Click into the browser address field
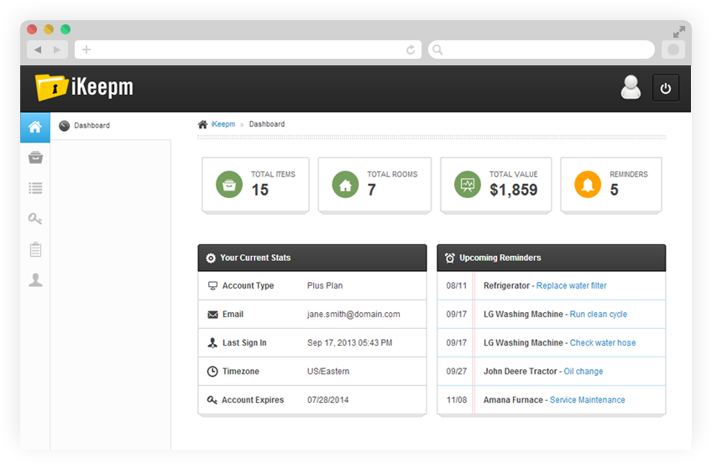Image resolution: width=712 pixels, height=464 pixels. click(248, 50)
